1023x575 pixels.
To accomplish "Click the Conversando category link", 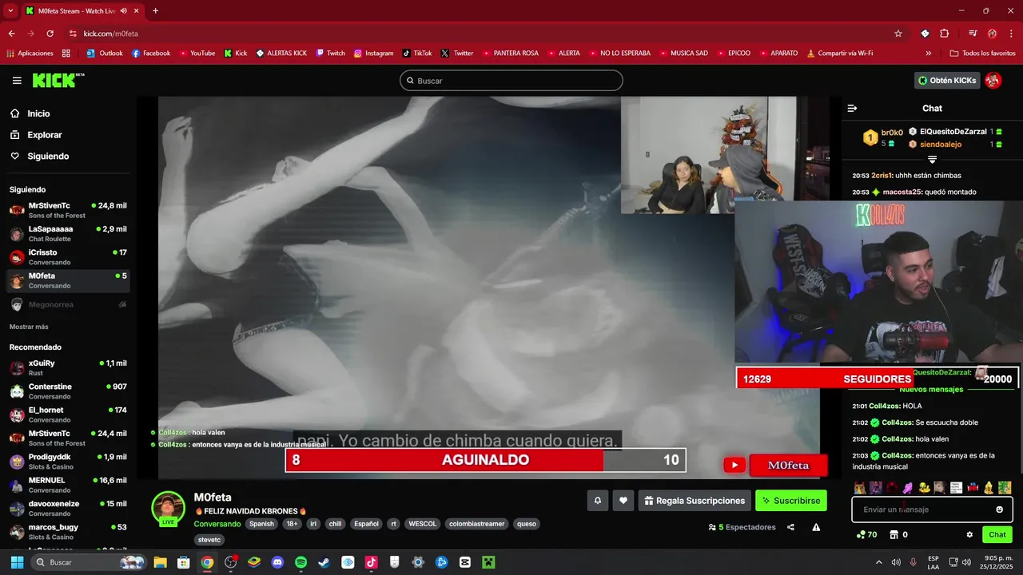I will click(x=217, y=524).
